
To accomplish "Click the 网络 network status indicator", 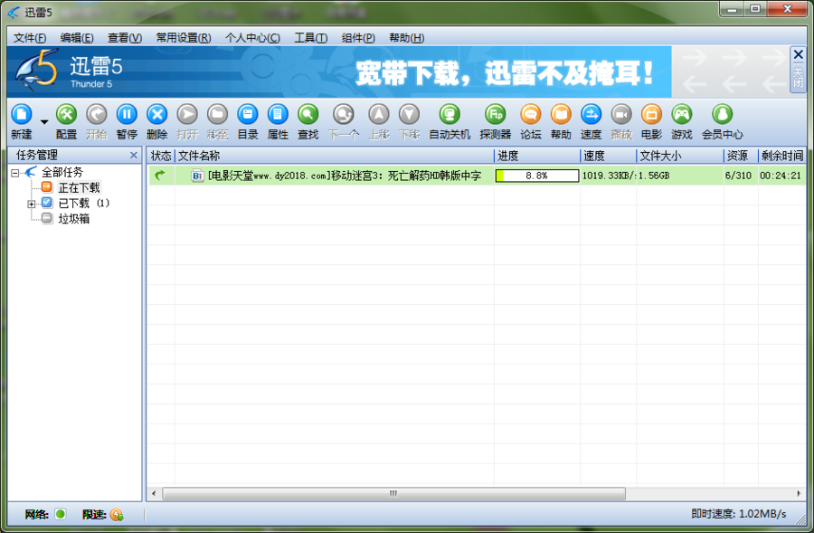I will (x=61, y=514).
